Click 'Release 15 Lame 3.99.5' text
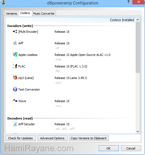The width and height of the screenshot is (145, 155). tap(71, 78)
